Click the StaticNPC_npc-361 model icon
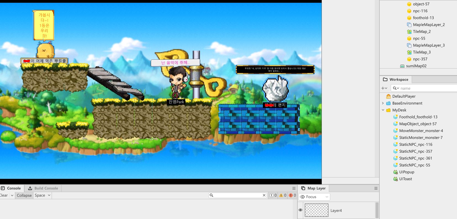The height and width of the screenshot is (219, 457). pos(395,158)
